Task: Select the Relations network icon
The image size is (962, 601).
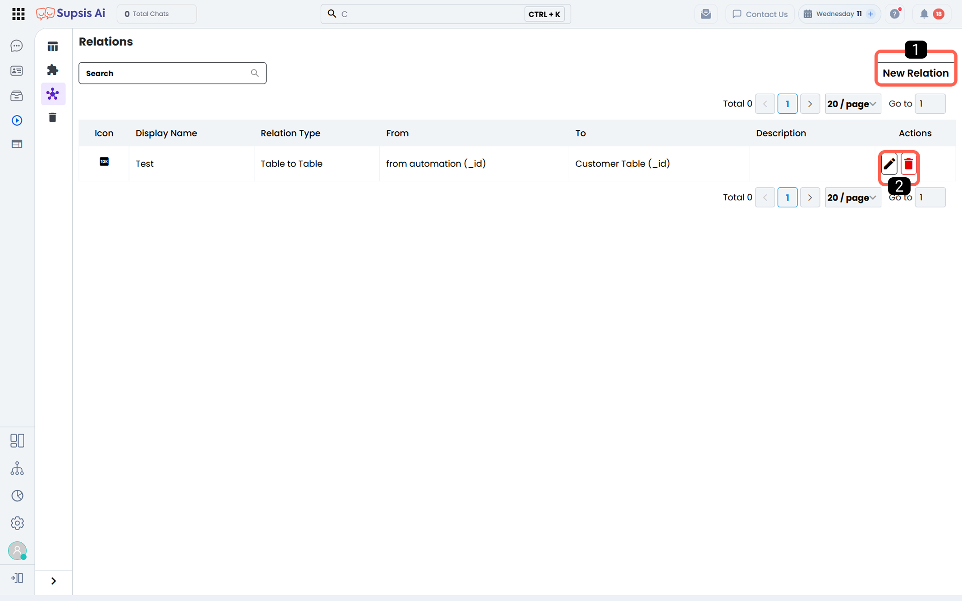Action: [x=53, y=94]
